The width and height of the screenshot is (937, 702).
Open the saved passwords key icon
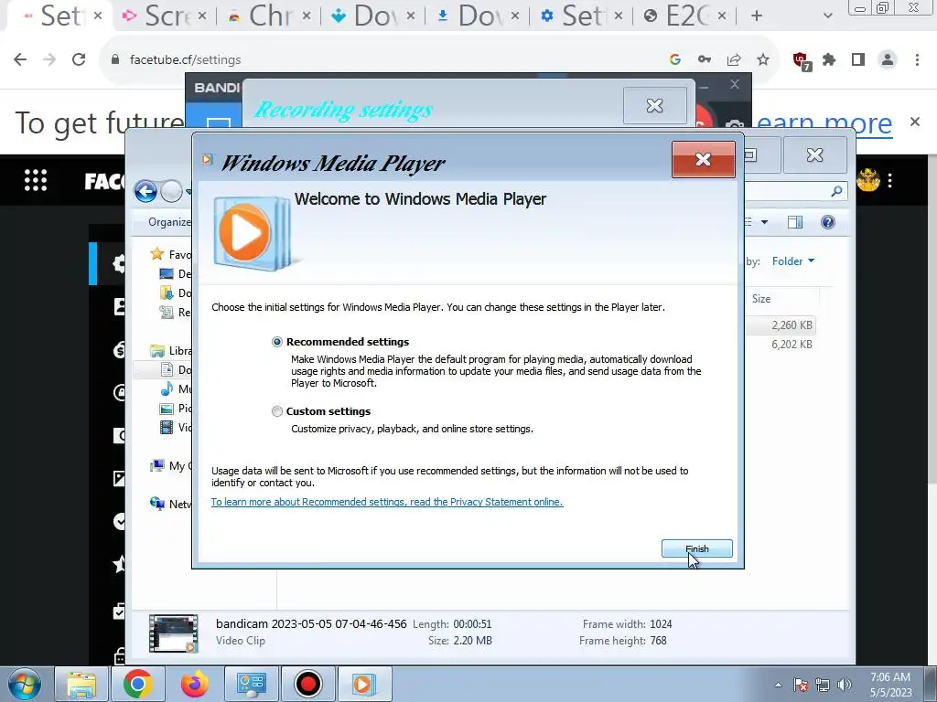[705, 59]
